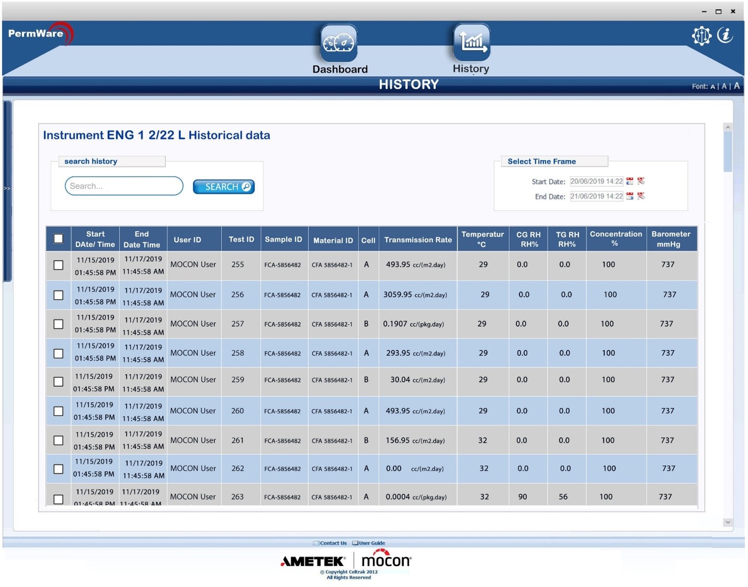Click the information icon
The width and height of the screenshot is (748, 587).
725,35
